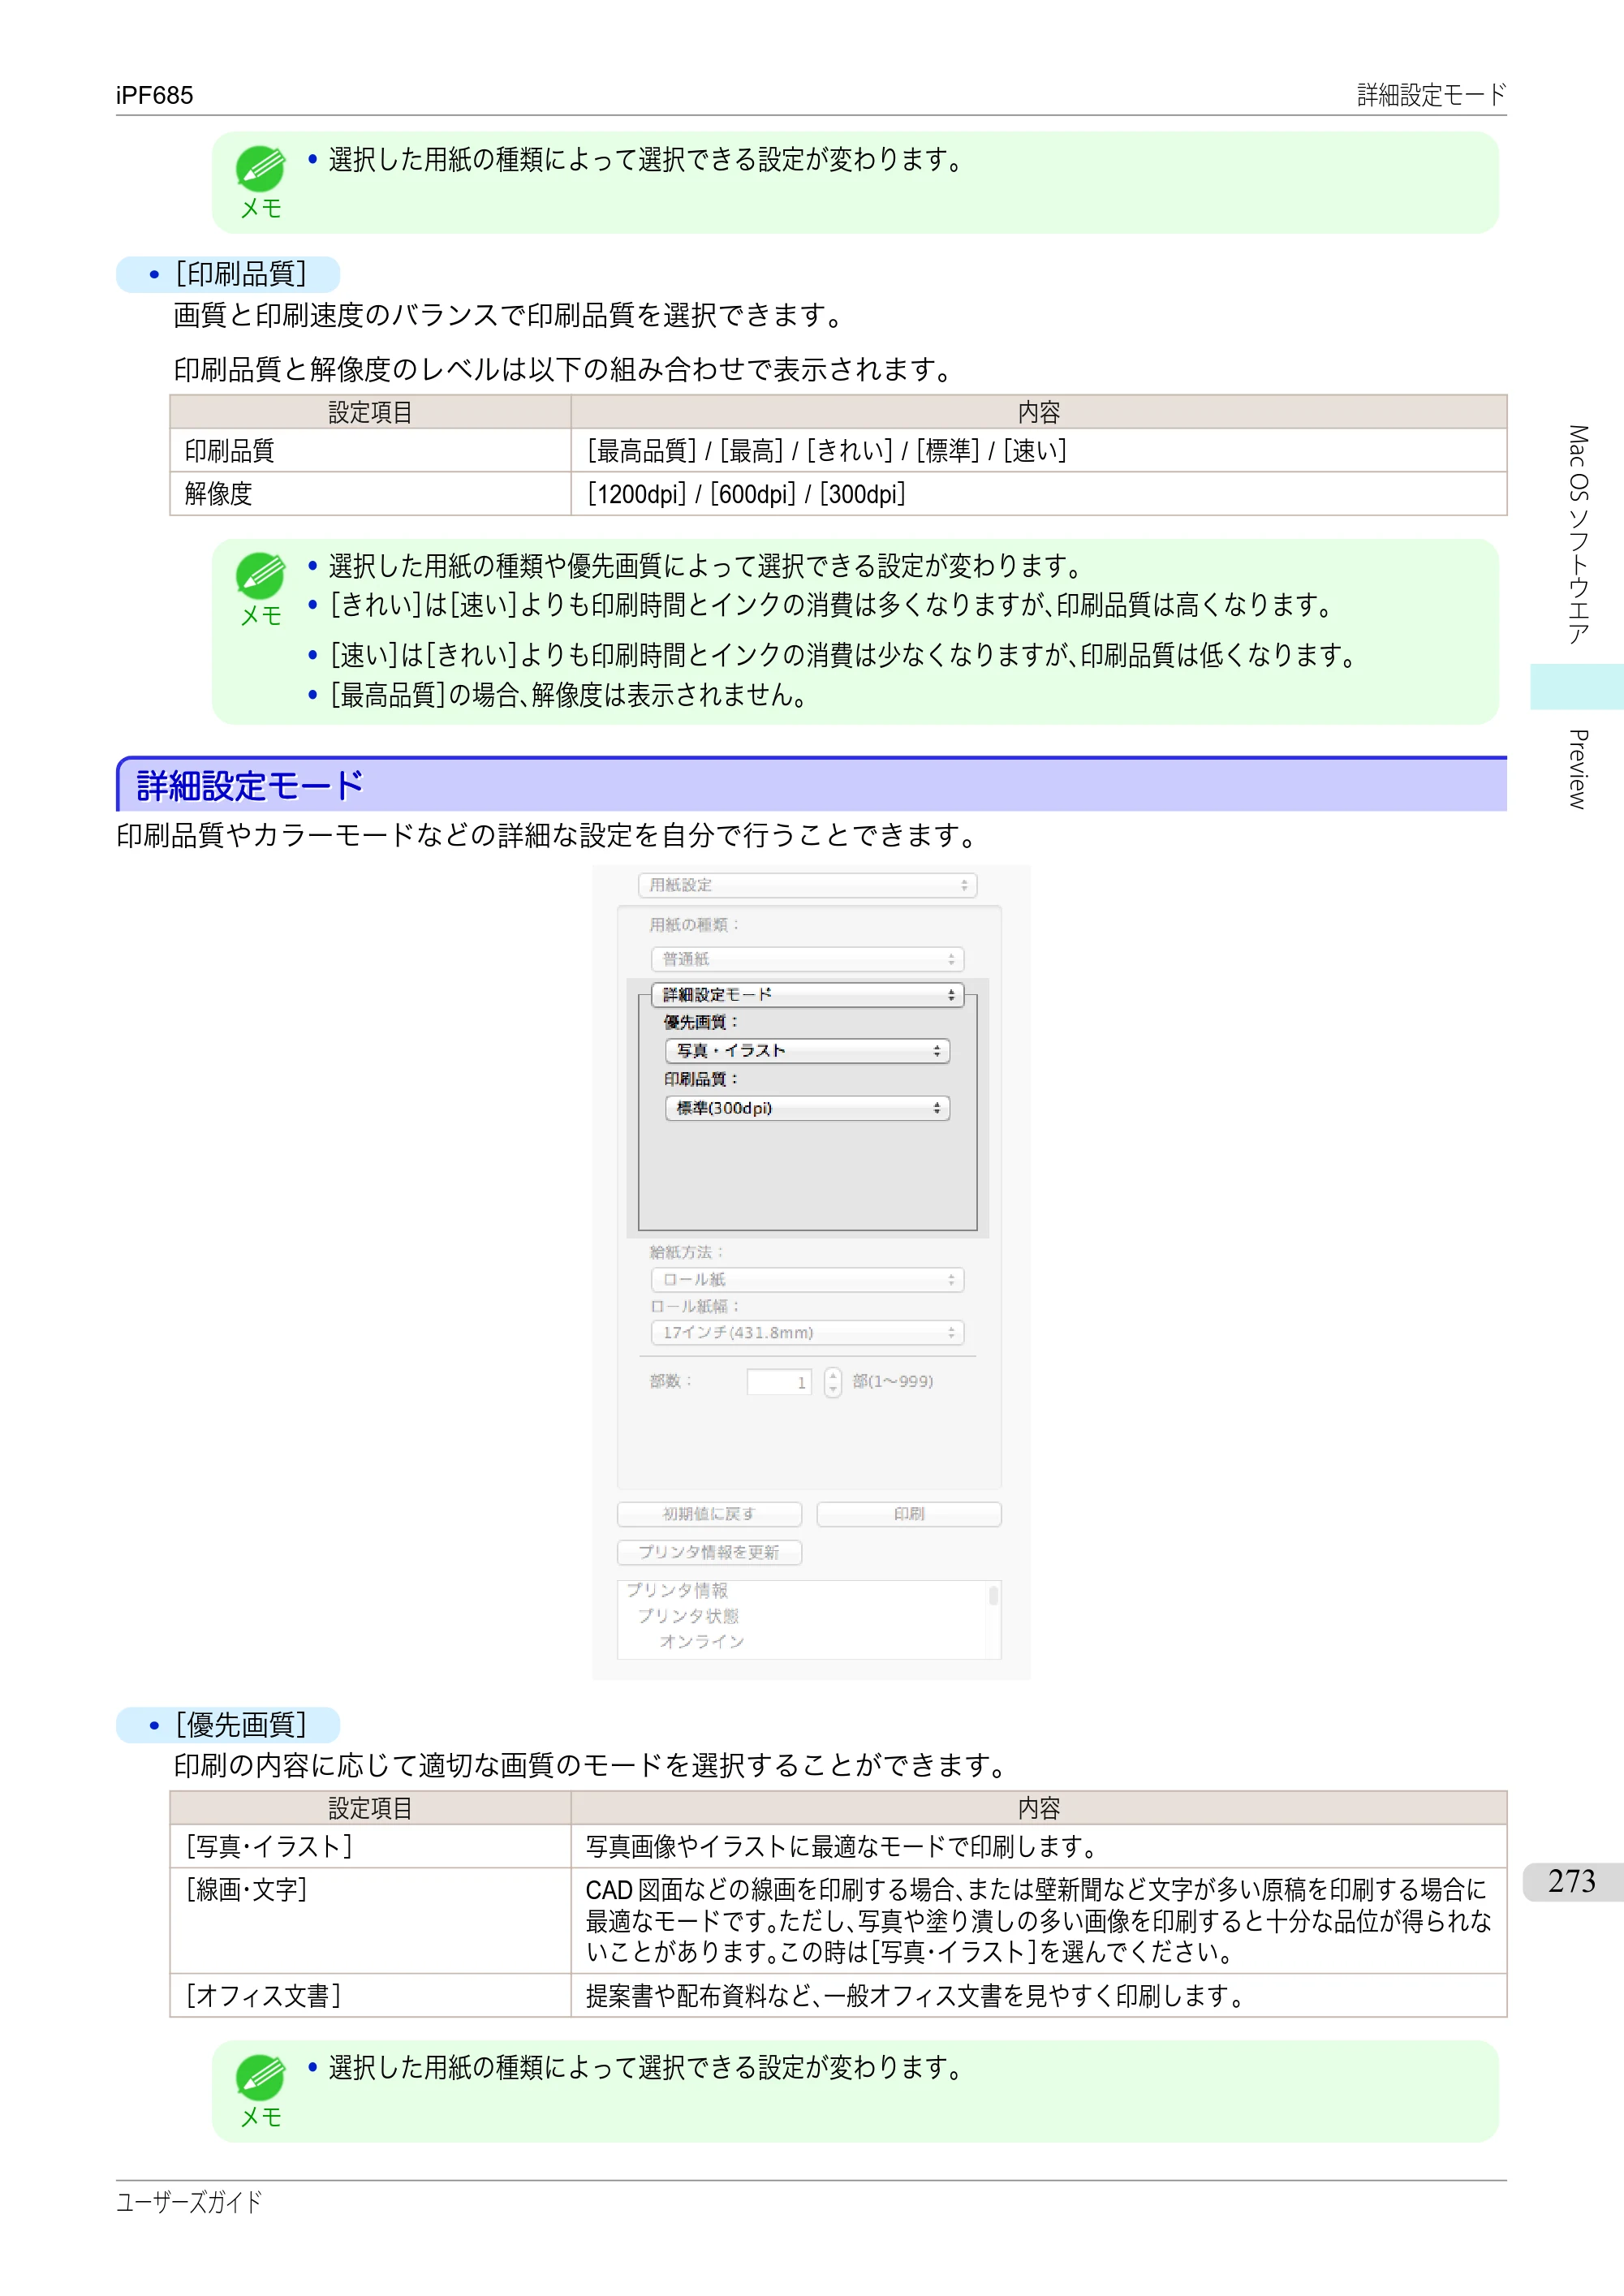
Task: Click the memo icon beside the first note
Action: pos(260,168)
